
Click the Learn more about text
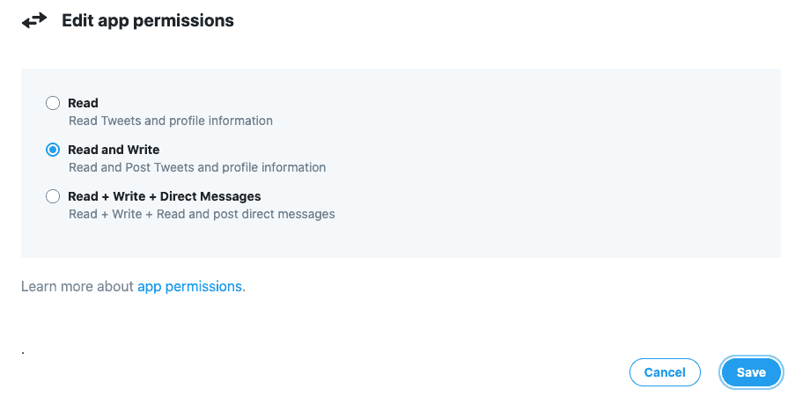point(77,286)
